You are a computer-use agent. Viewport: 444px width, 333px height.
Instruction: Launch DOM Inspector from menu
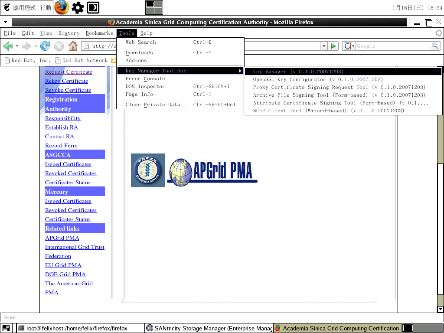180,86
